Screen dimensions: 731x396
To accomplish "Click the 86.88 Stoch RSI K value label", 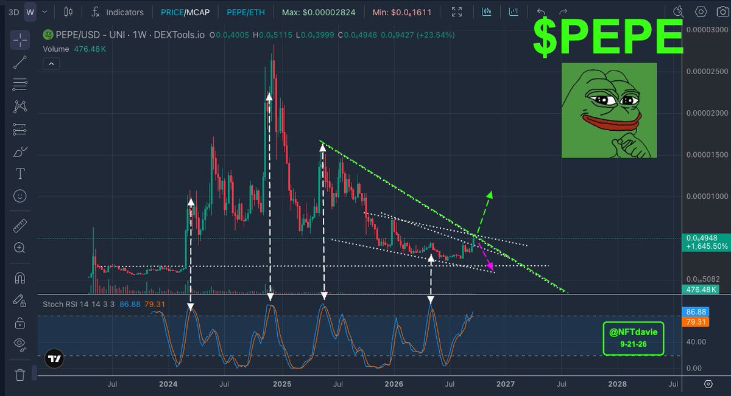I will pyautogui.click(x=695, y=311).
